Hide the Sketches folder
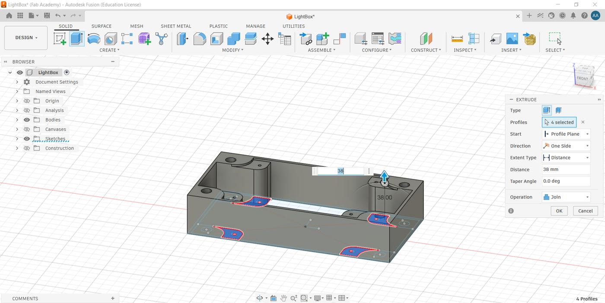This screenshot has height=303, width=605. pyautogui.click(x=27, y=139)
